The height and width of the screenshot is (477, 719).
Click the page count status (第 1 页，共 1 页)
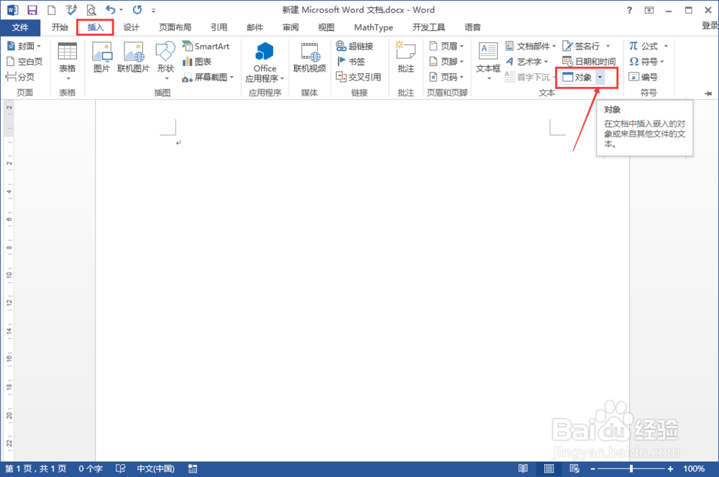[x=36, y=469]
